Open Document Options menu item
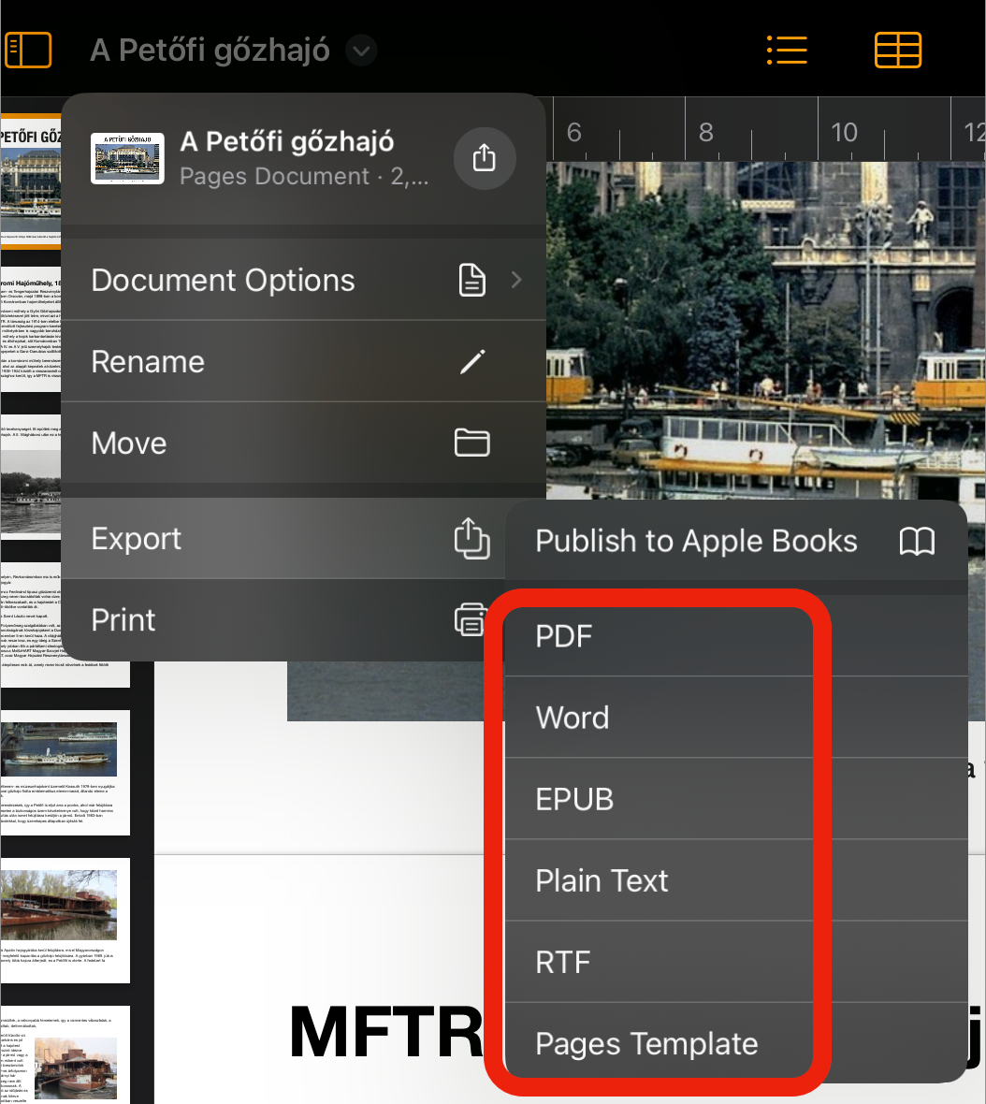This screenshot has width=986, height=1104. [303, 281]
